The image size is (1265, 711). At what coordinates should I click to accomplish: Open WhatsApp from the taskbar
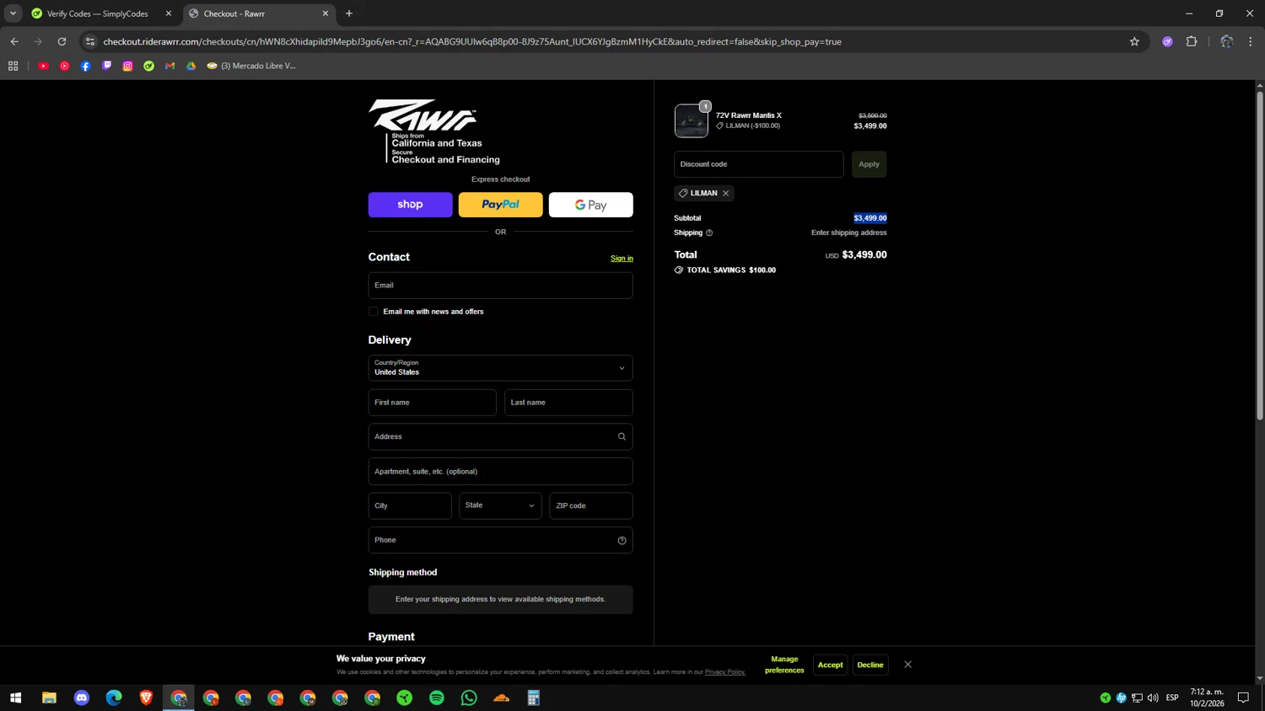tap(469, 698)
